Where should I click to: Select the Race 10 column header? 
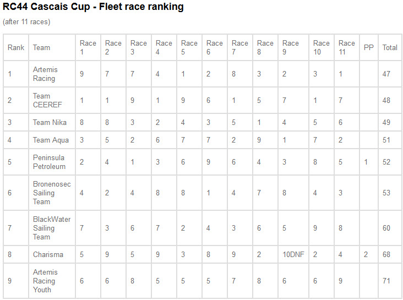click(x=322, y=47)
